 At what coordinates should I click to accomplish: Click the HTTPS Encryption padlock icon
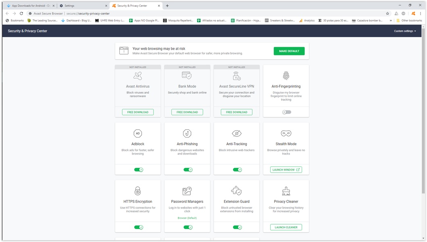pos(137,190)
